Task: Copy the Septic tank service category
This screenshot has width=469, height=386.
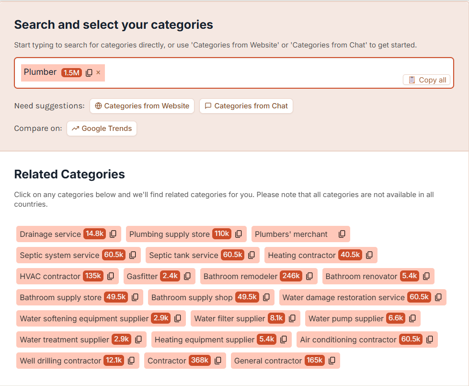Action: tap(252, 255)
